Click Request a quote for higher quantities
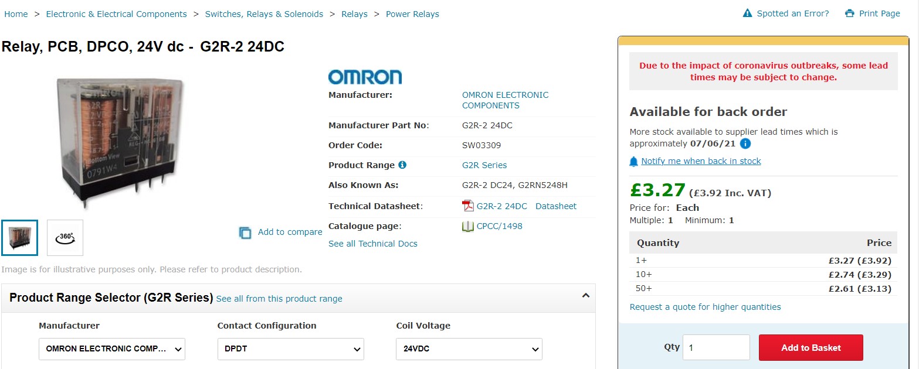The image size is (919, 369). (x=706, y=307)
